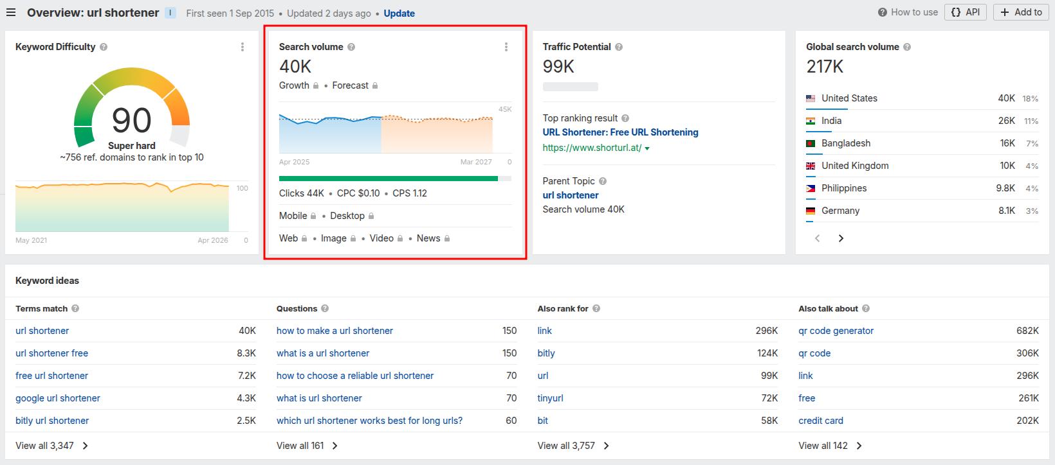Click the India country row

point(922,121)
